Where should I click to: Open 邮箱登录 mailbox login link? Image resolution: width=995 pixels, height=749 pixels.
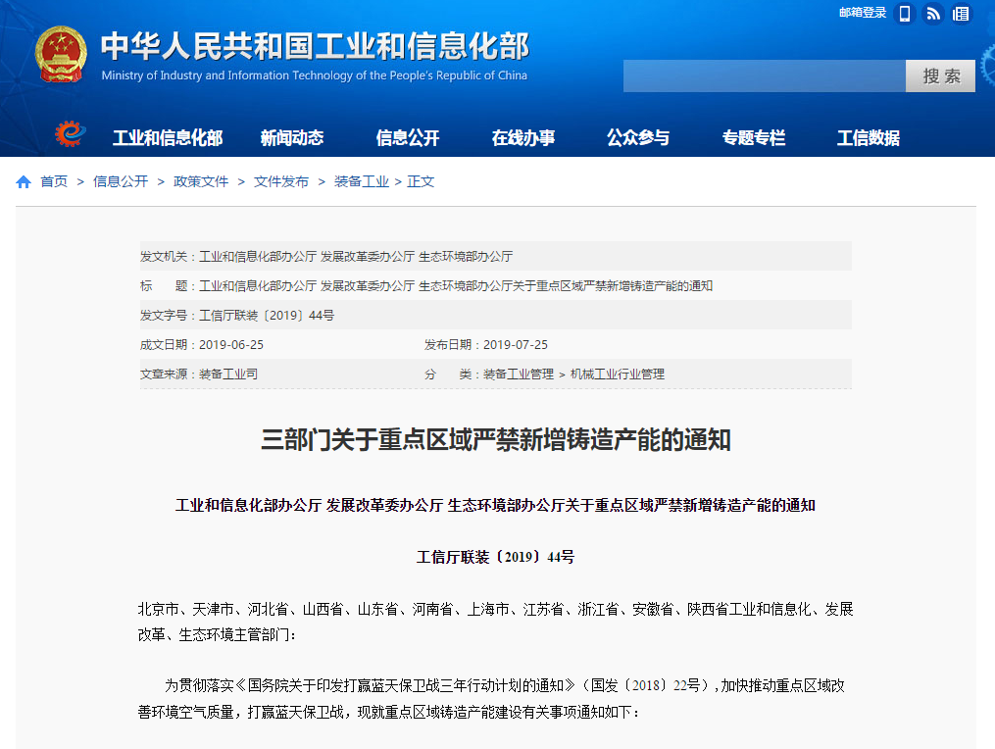[863, 13]
